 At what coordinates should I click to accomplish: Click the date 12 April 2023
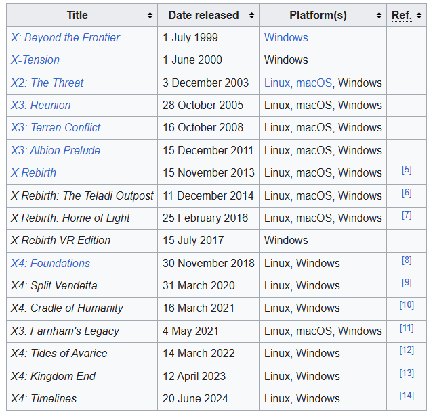[194, 377]
